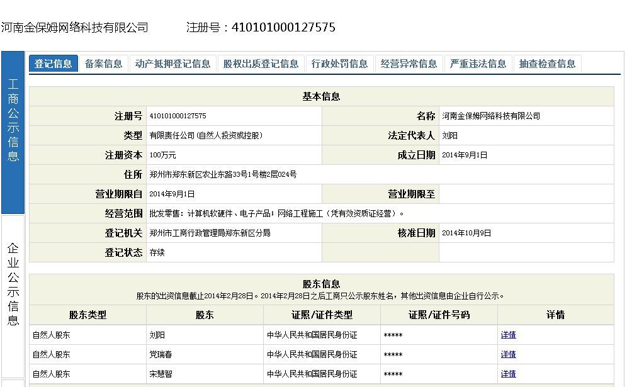The width and height of the screenshot is (627, 387).
Task: Click registered capital value 100万元
Action: click(163, 155)
